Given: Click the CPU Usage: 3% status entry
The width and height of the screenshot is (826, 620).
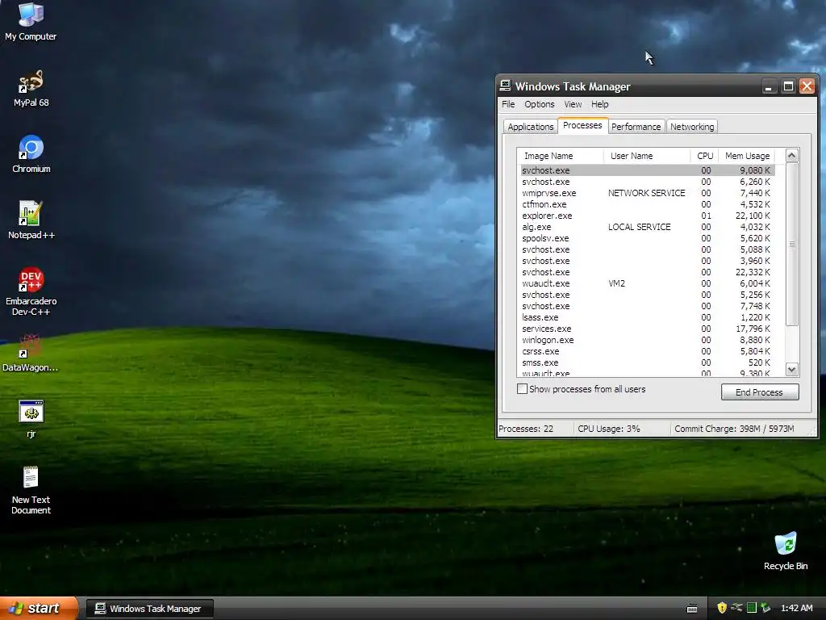Looking at the screenshot, I should [x=622, y=429].
